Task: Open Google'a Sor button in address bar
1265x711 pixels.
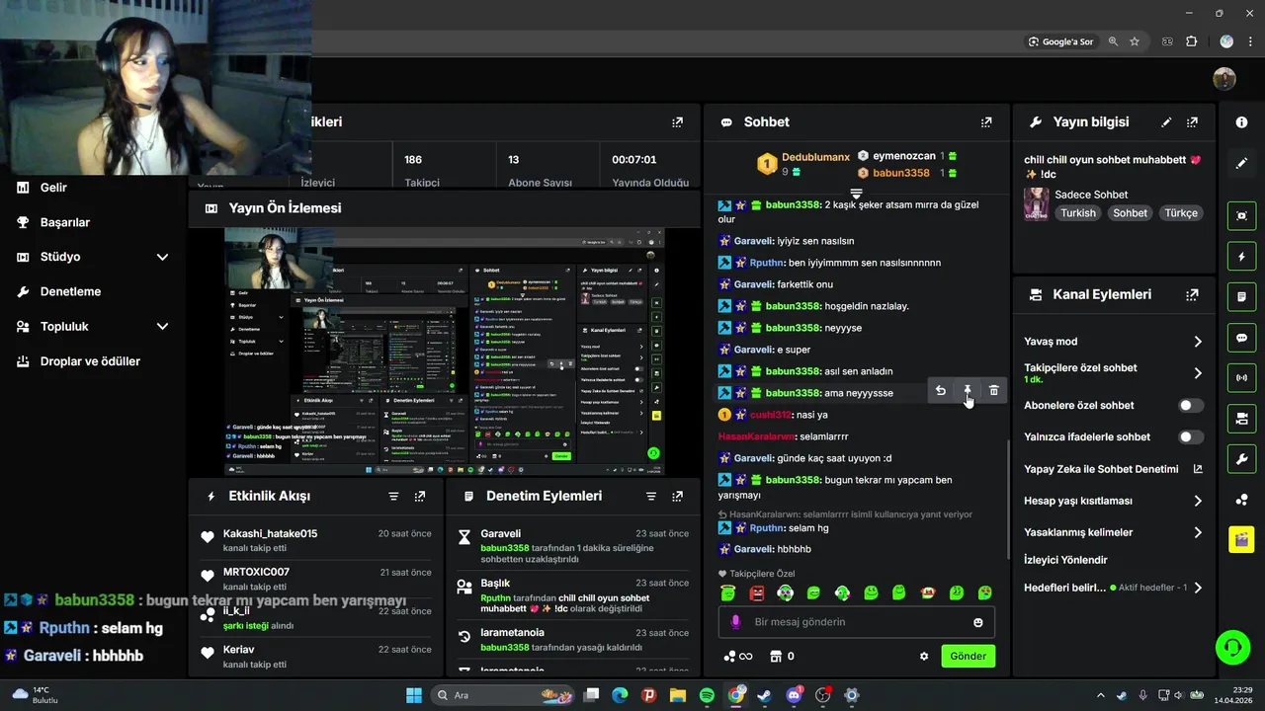Action: (1061, 41)
